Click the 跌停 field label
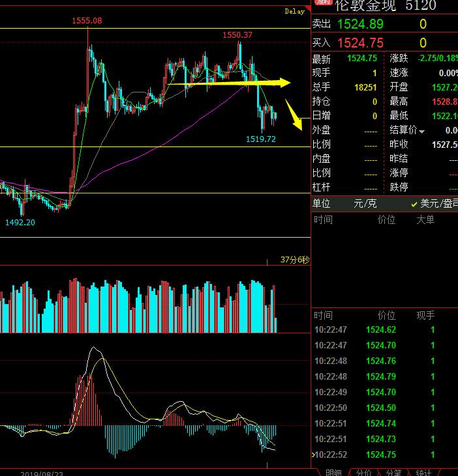This screenshot has width=458, height=476. (399, 187)
